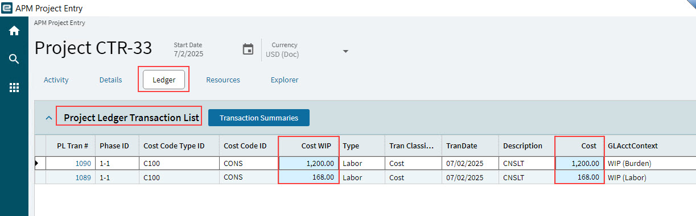Expand the Currency dropdown arrow

[345, 51]
